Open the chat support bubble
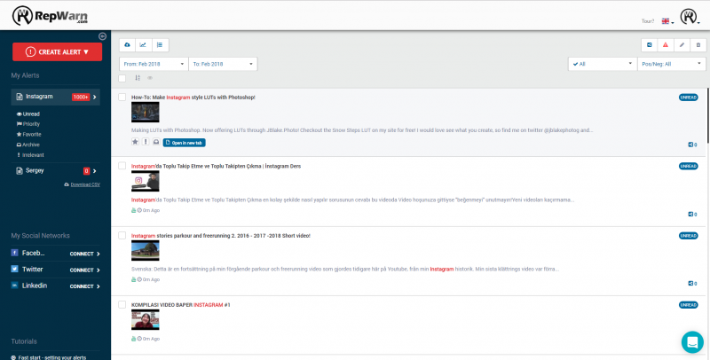 click(x=692, y=342)
